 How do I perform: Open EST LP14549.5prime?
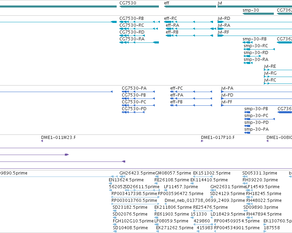pyautogui.click(x=249, y=190)
